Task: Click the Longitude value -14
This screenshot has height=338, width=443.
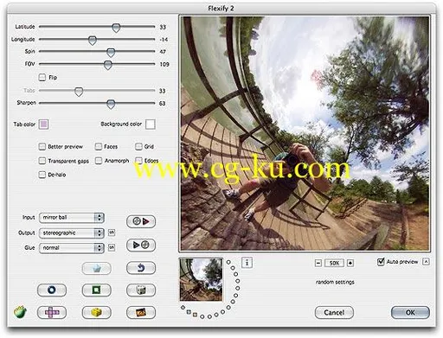Action: pos(164,40)
